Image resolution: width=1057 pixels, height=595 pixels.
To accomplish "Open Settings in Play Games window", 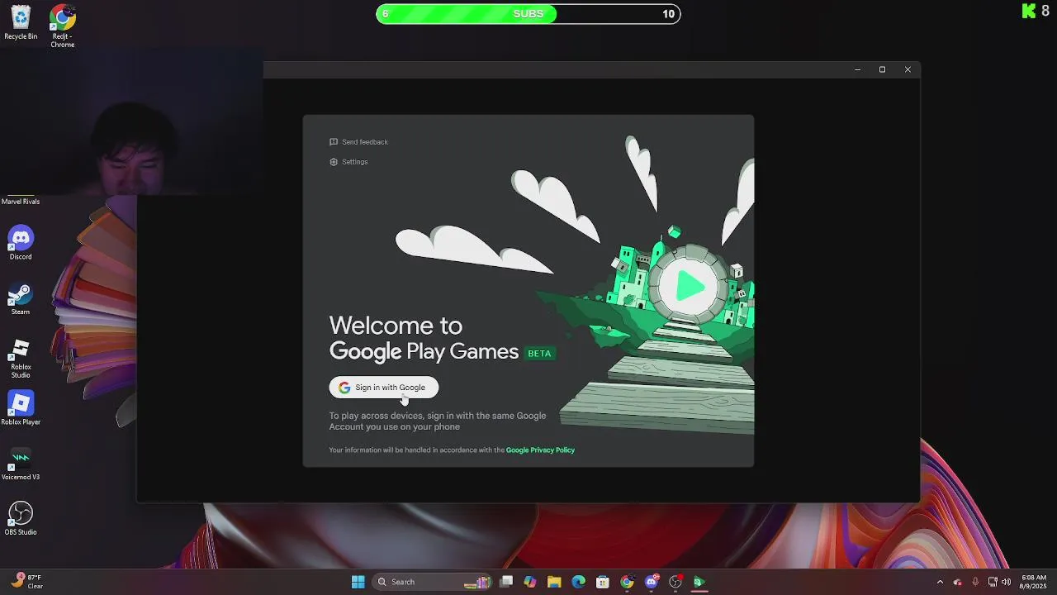I will pyautogui.click(x=348, y=162).
